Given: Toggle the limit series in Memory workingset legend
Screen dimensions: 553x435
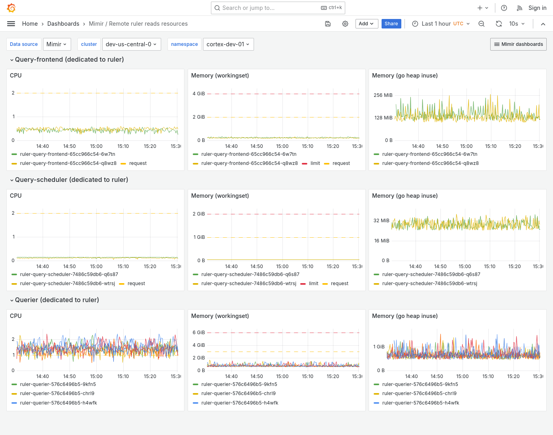Looking at the screenshot, I should click(315, 163).
